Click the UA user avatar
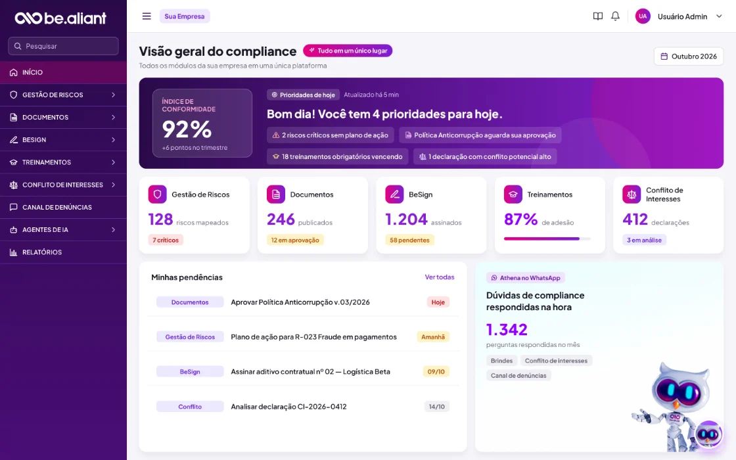The height and width of the screenshot is (460, 736). [x=643, y=16]
